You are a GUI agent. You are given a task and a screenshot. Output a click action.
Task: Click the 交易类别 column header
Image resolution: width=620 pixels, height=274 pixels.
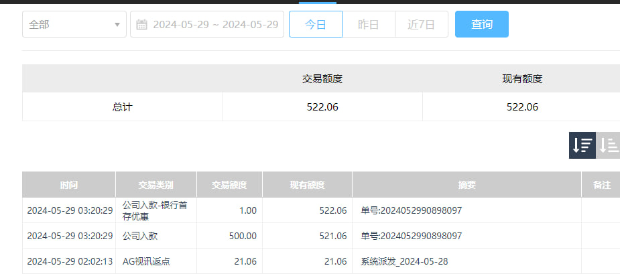(x=156, y=185)
